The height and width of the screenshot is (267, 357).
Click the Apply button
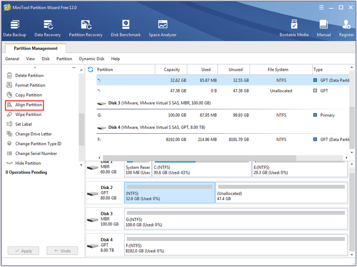tap(23, 251)
